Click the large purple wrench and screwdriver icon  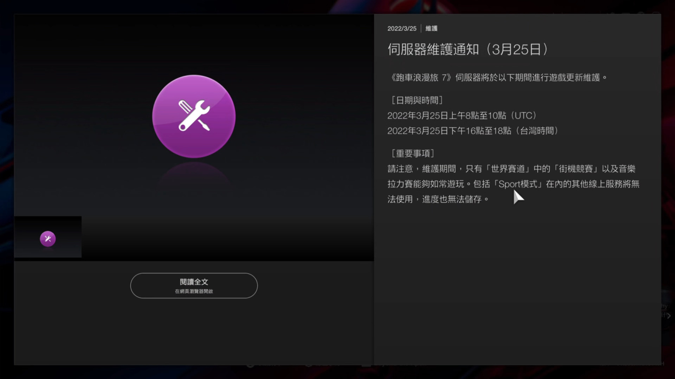tap(194, 117)
